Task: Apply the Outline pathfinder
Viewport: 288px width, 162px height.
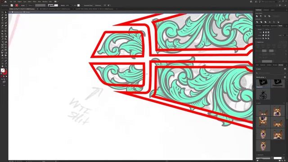Action: pyautogui.click(x=274, y=22)
